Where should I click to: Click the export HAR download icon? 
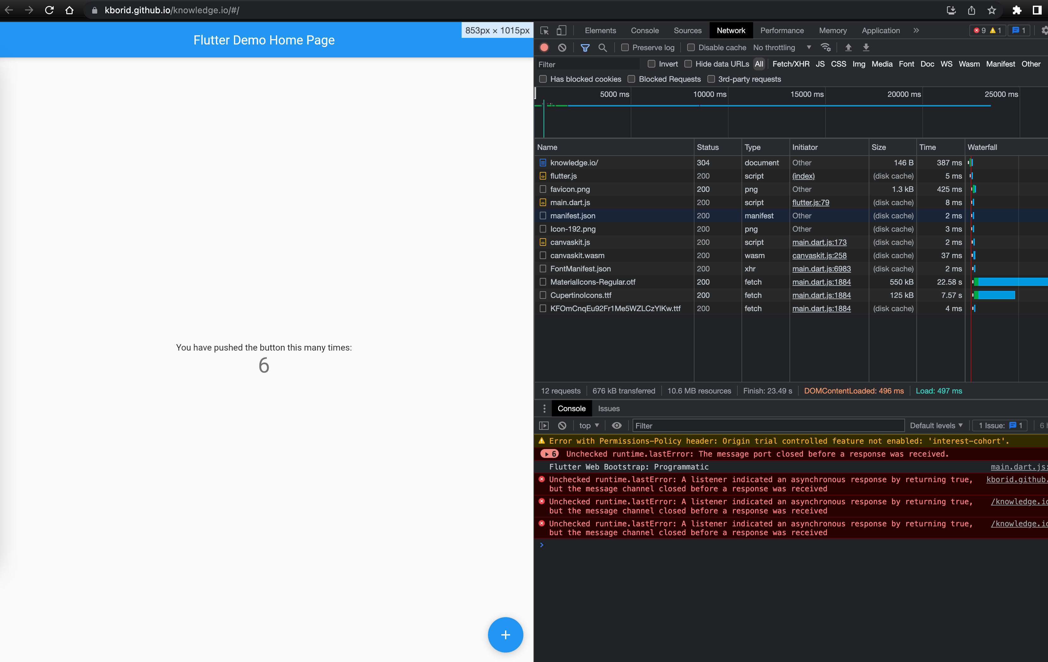click(866, 47)
